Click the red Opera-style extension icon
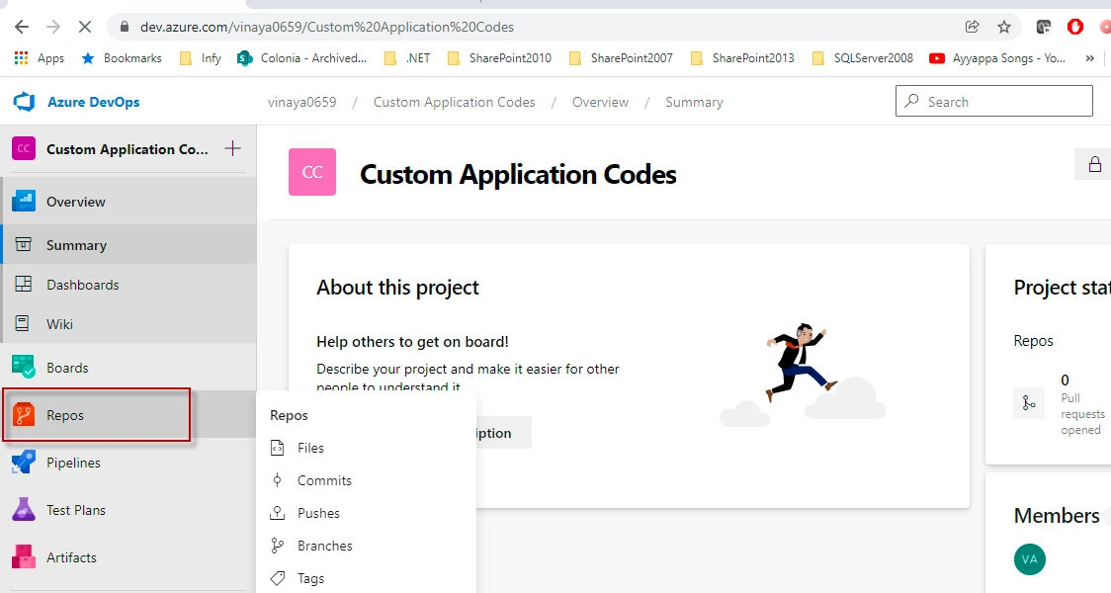1111x593 pixels. point(1074,27)
